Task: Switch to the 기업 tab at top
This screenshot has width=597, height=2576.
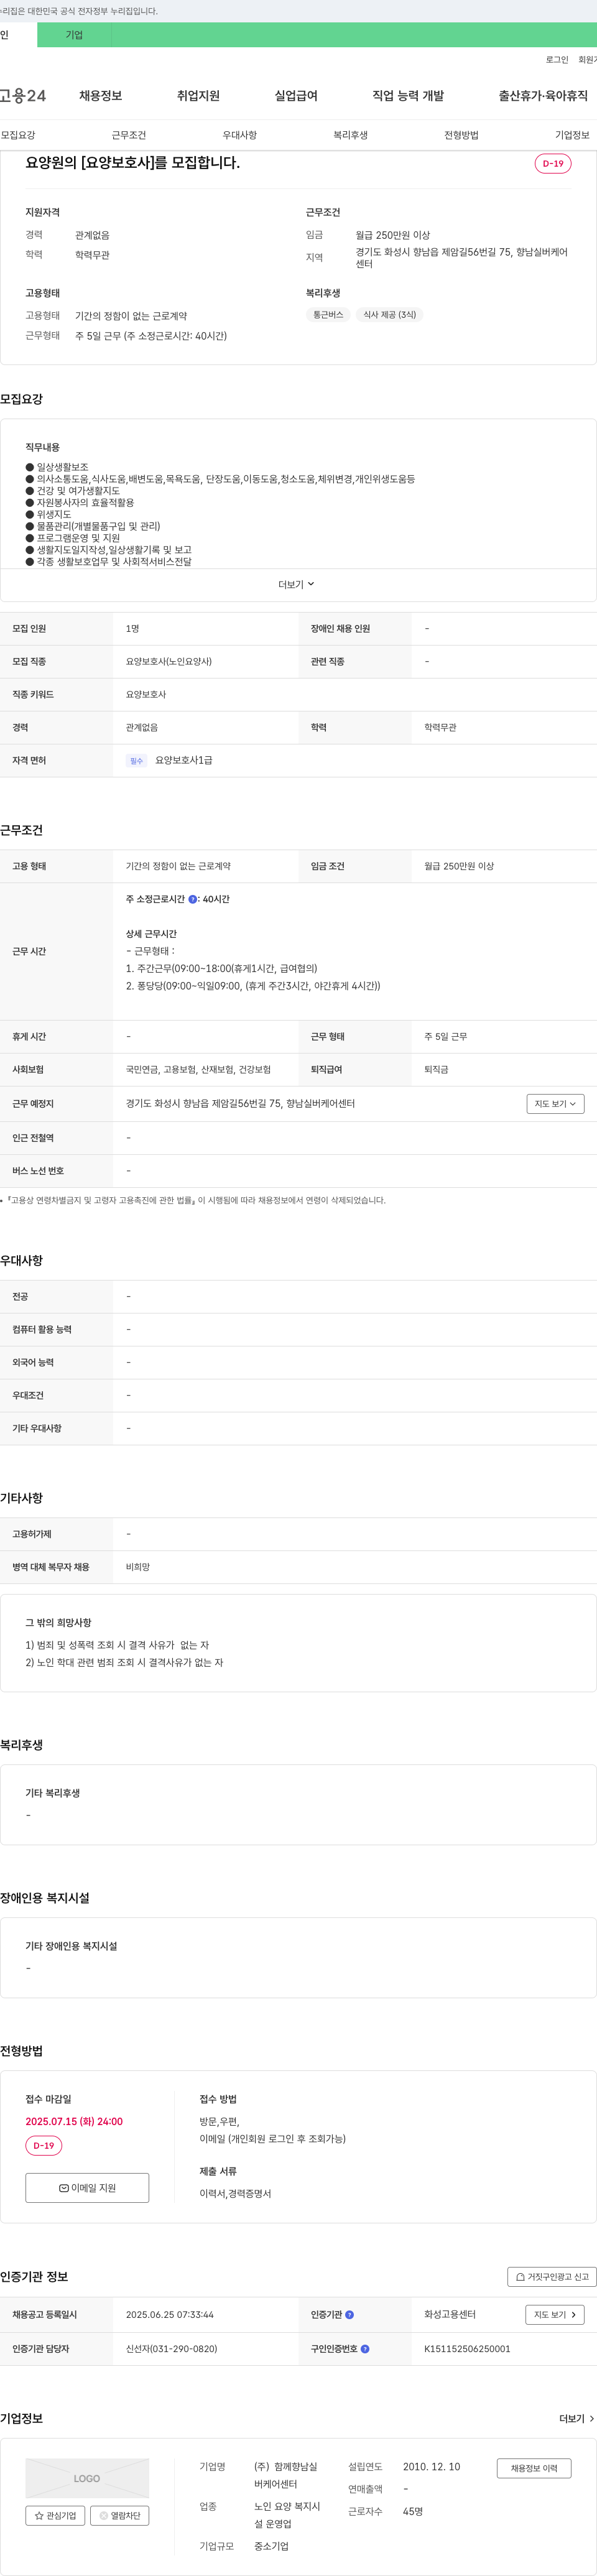Action: click(x=74, y=35)
